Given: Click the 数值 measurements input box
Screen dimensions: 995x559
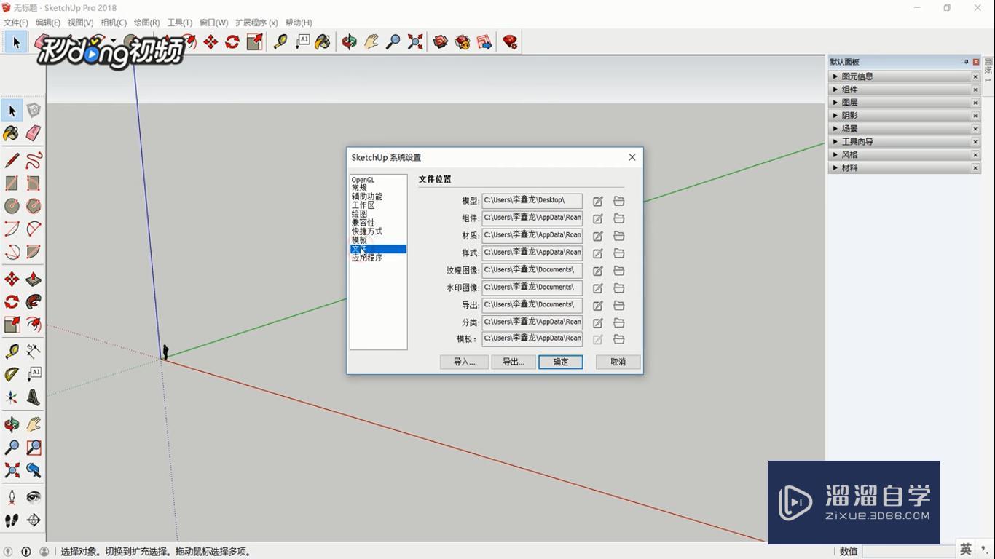Looking at the screenshot, I should pyautogui.click(x=908, y=551).
